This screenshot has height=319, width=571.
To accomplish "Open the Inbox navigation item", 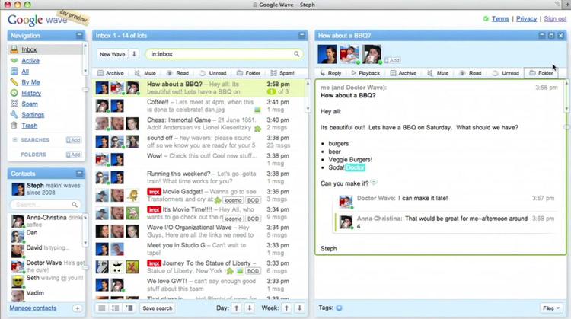I will click(x=29, y=50).
